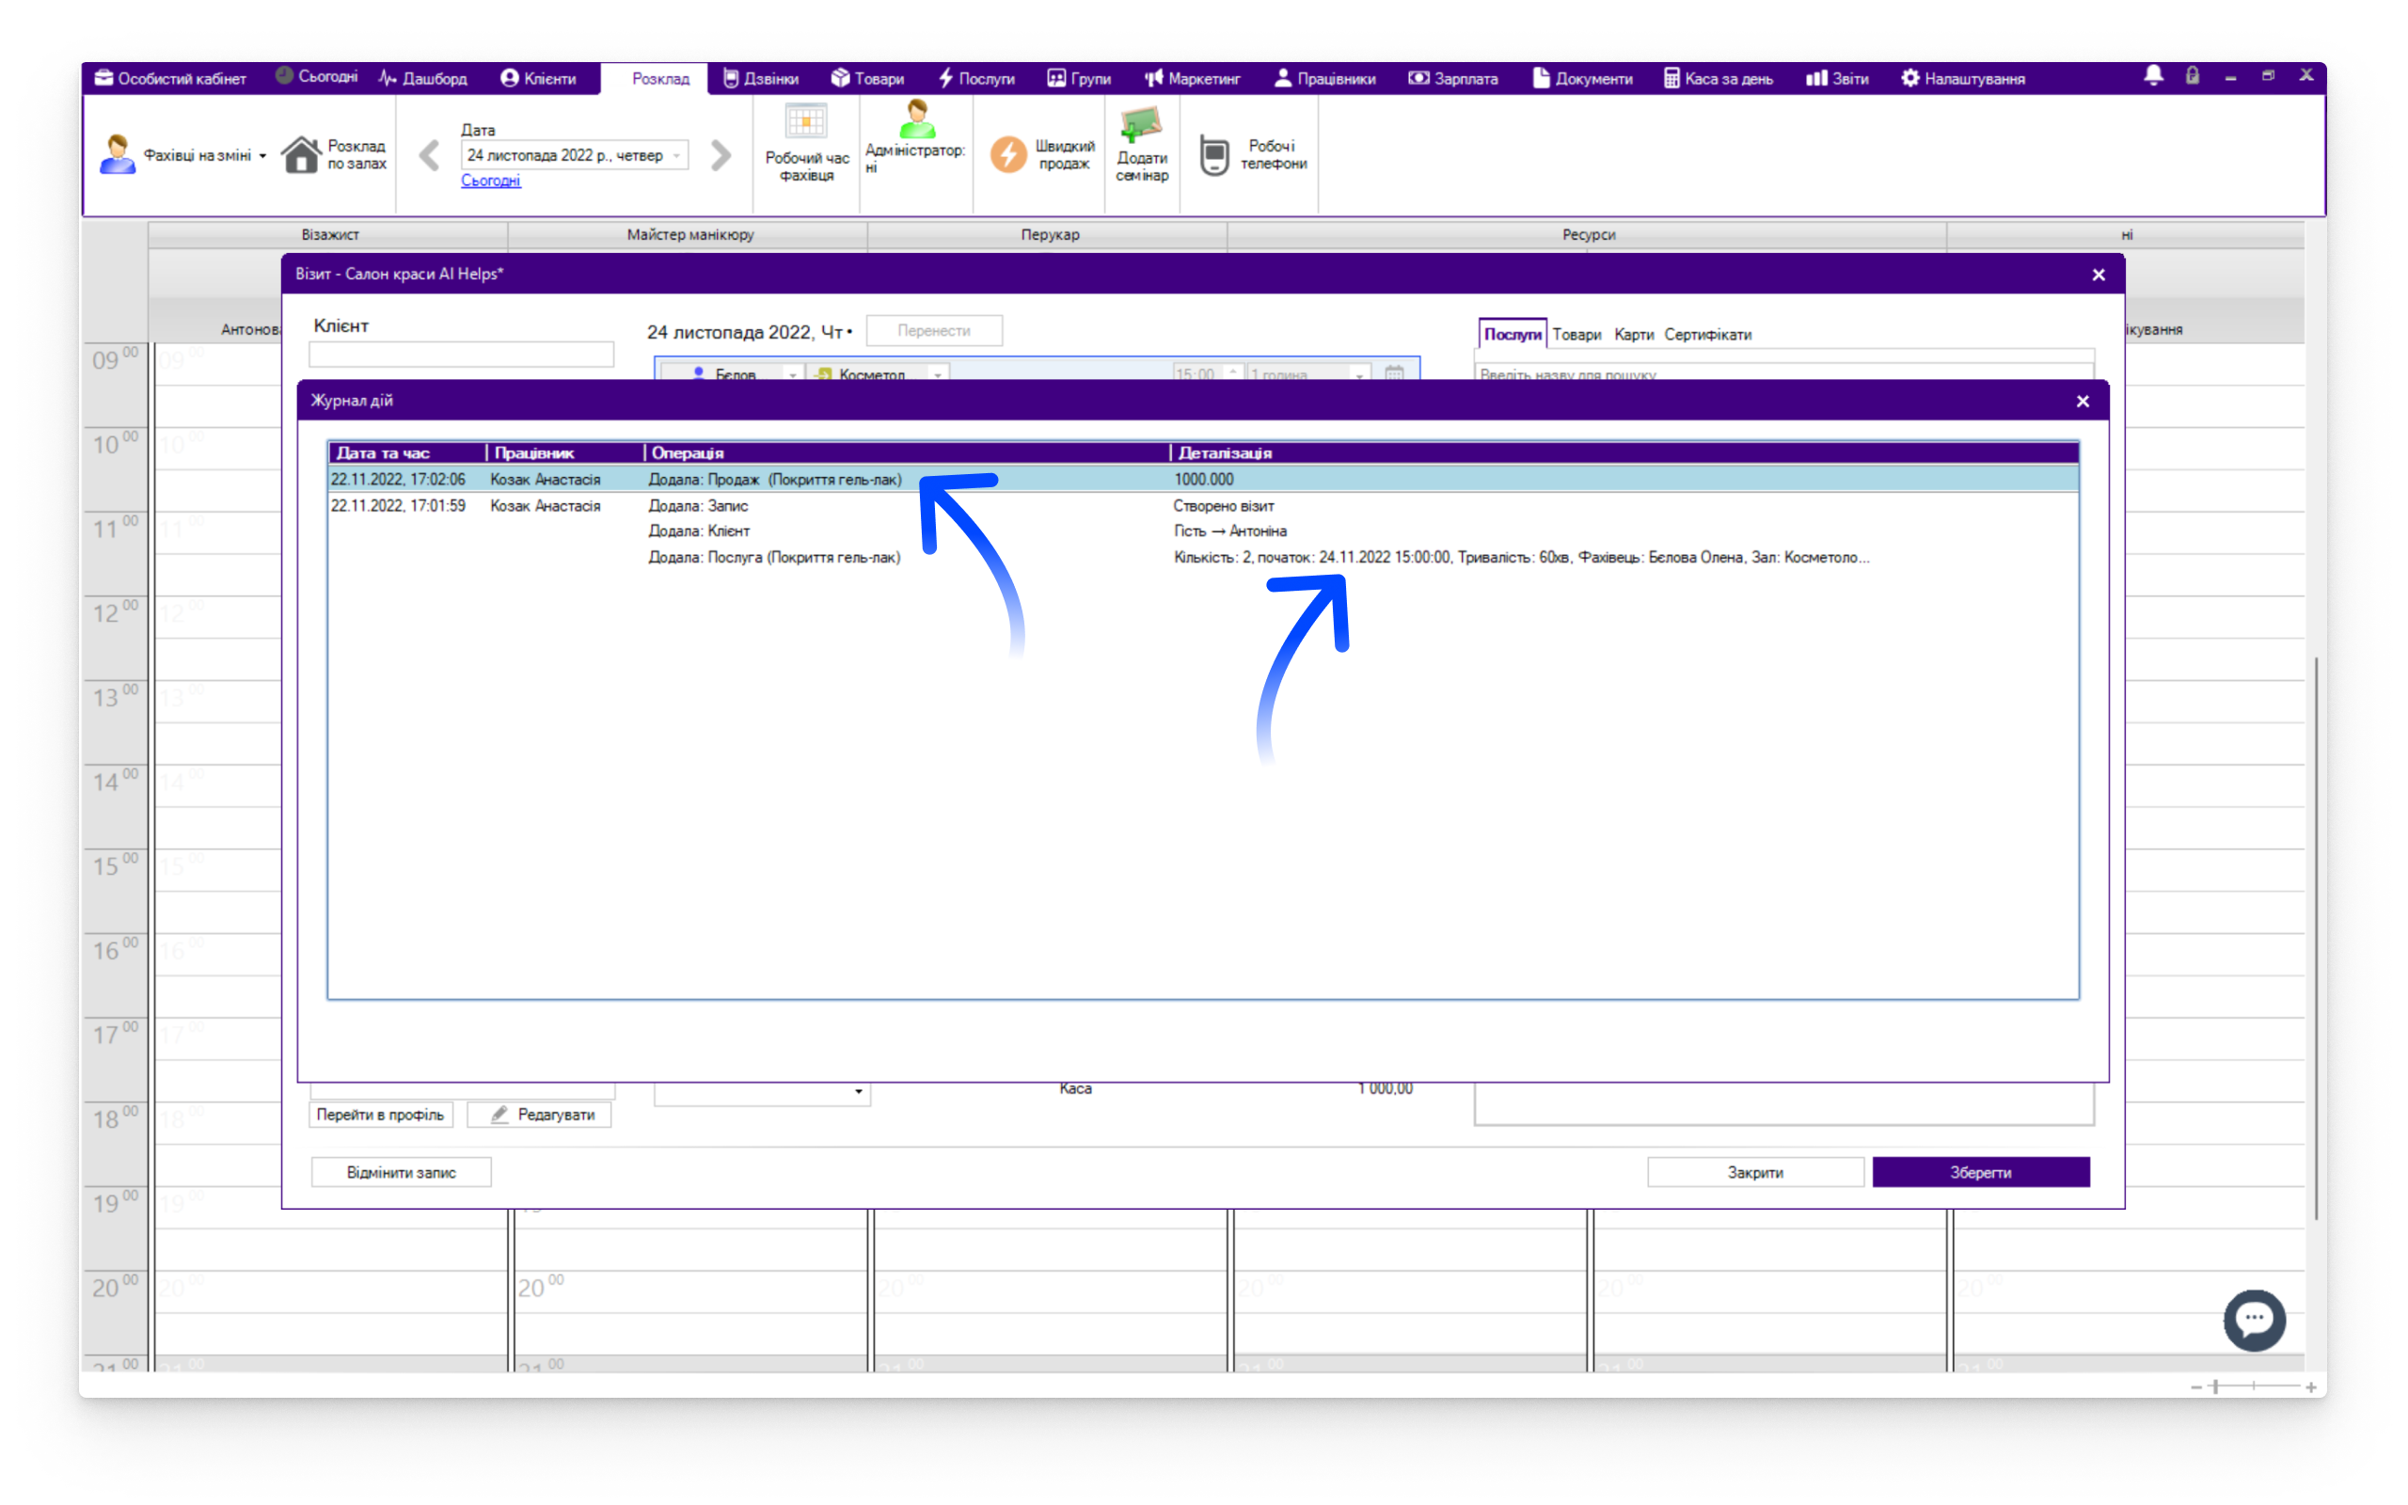Image resolution: width=2408 pixels, height=1505 pixels.
Task: Go to the Дашборд section
Action: pos(423,78)
